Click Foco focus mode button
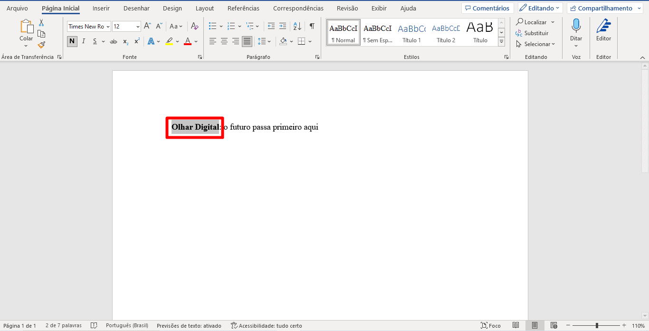This screenshot has width=649, height=331. [x=491, y=325]
